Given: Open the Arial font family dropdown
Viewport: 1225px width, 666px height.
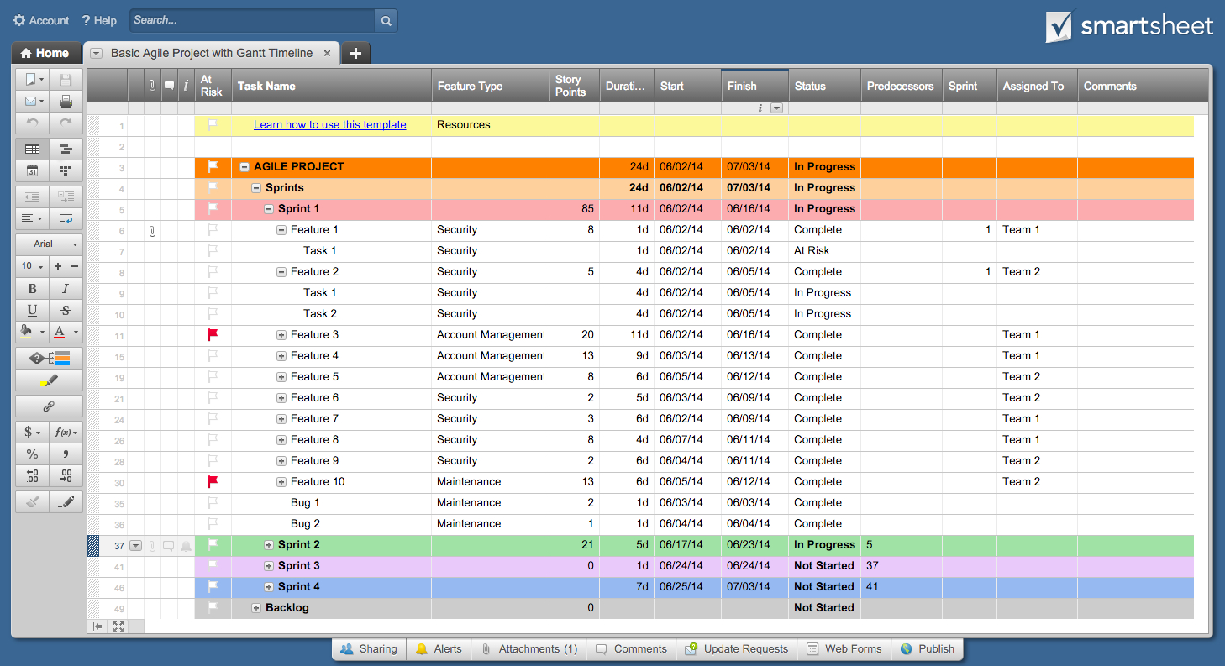Looking at the screenshot, I should tap(48, 244).
